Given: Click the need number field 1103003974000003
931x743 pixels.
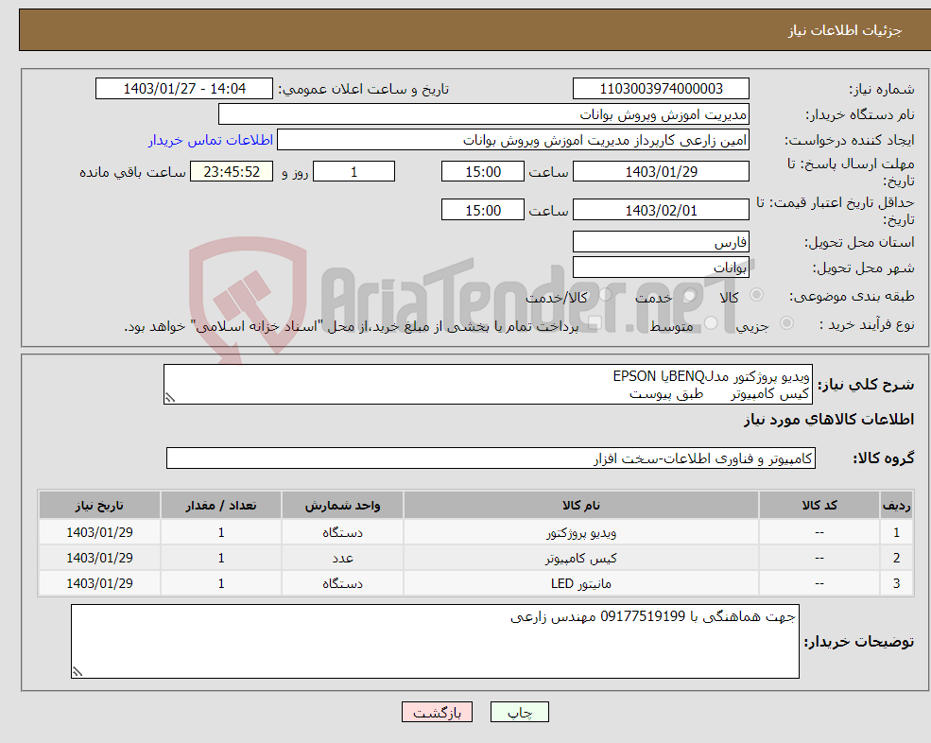Looking at the screenshot, I should click(x=661, y=89).
